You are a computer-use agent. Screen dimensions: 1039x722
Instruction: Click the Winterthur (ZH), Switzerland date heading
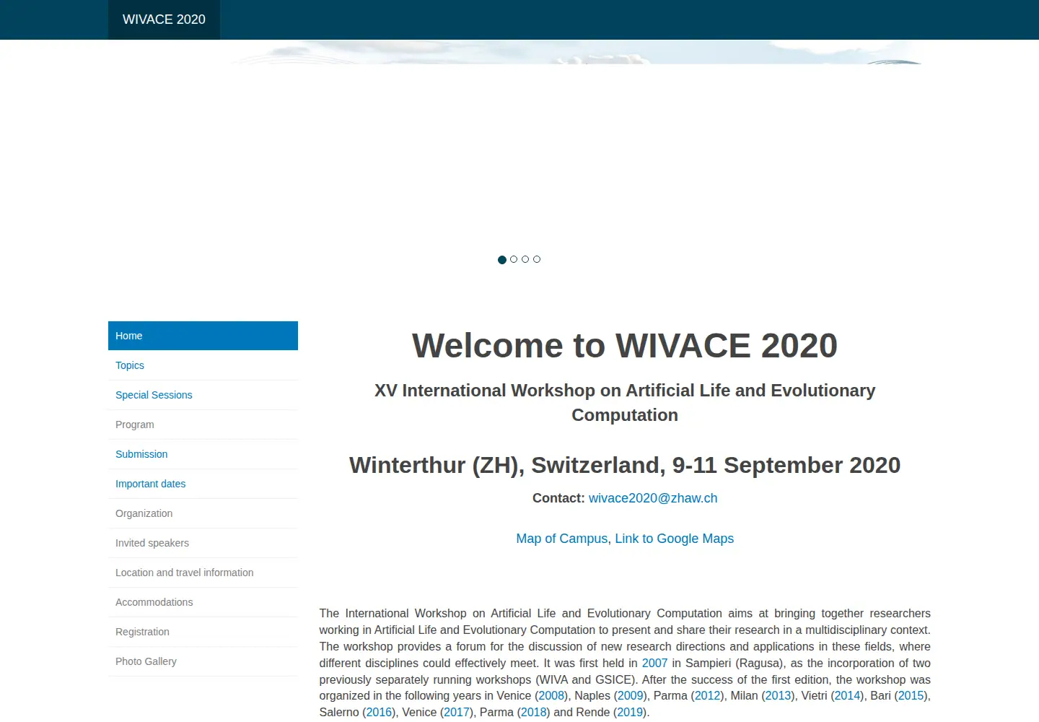pyautogui.click(x=625, y=465)
